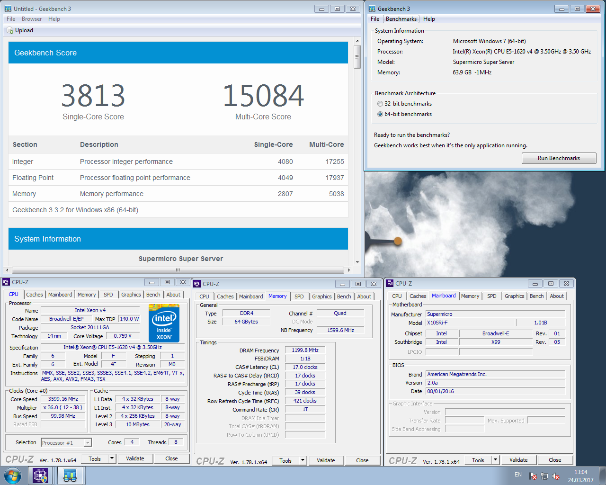The image size is (606, 485).
Task: Click the Supermicro Super Server heading
Action: (x=181, y=259)
